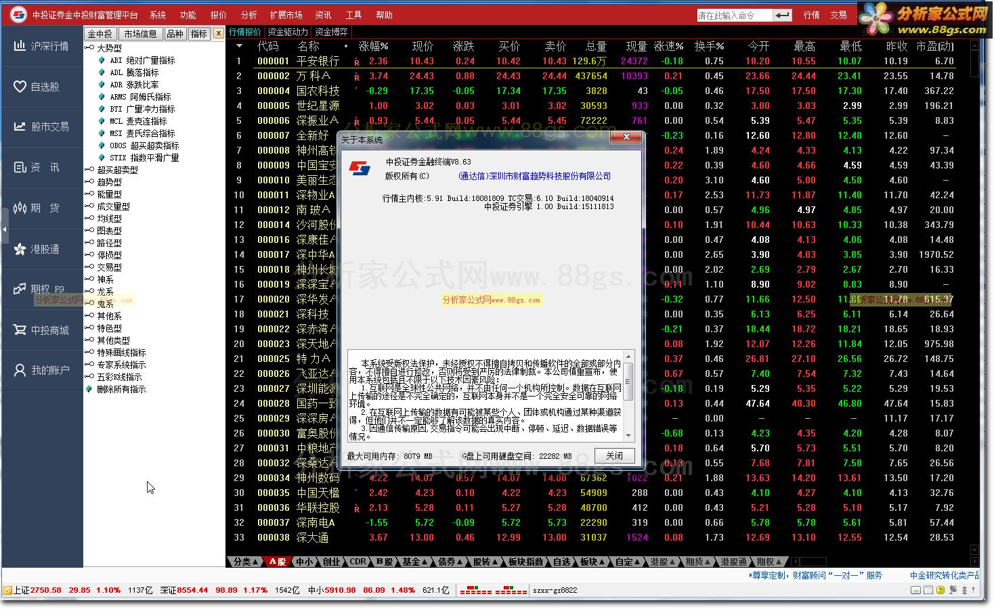This screenshot has height=609, width=994.
Task: Switch to the 品种 panel tab
Action: pyautogui.click(x=175, y=34)
